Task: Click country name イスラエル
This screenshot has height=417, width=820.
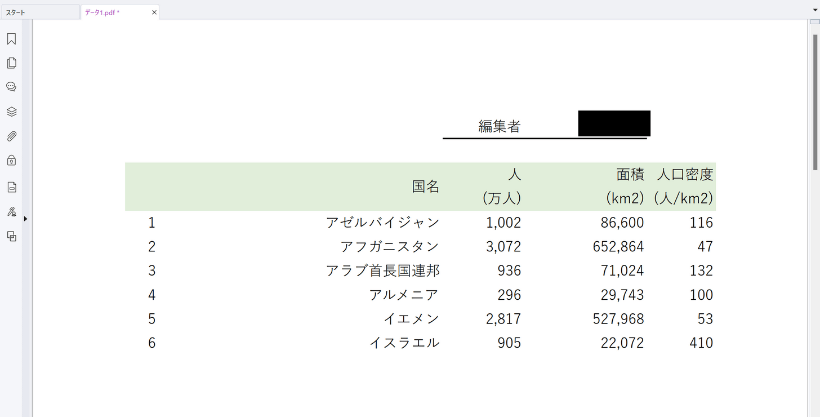Action: point(404,343)
